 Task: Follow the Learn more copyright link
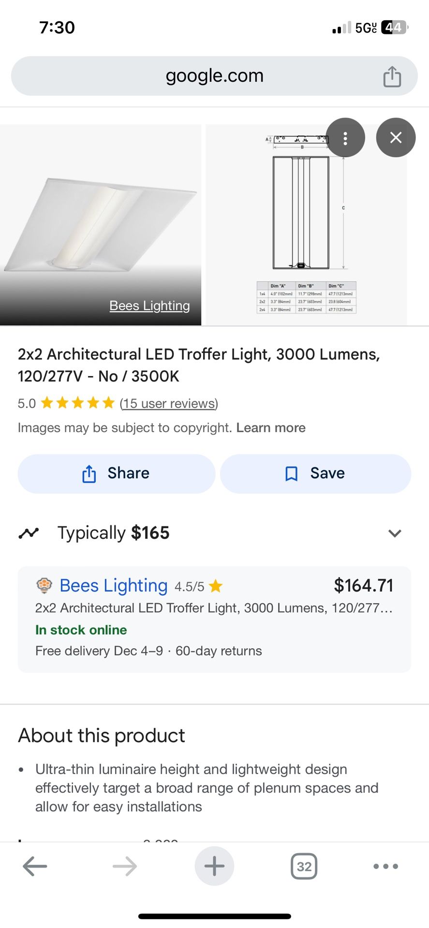271,428
